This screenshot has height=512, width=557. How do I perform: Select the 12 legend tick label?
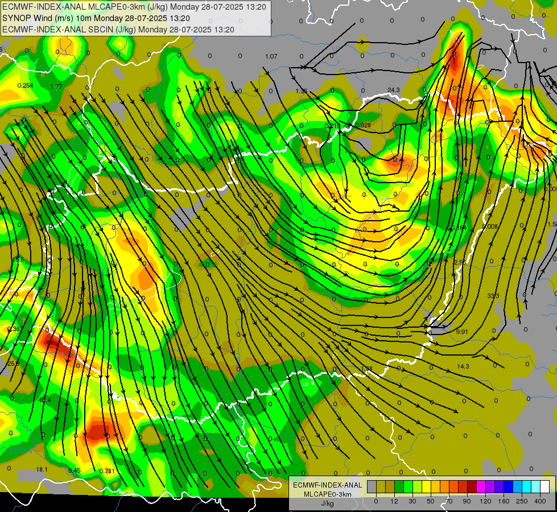(394, 501)
